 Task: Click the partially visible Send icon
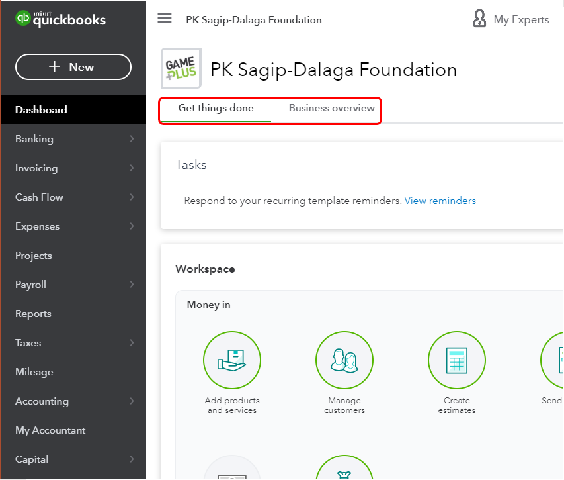tap(553, 360)
